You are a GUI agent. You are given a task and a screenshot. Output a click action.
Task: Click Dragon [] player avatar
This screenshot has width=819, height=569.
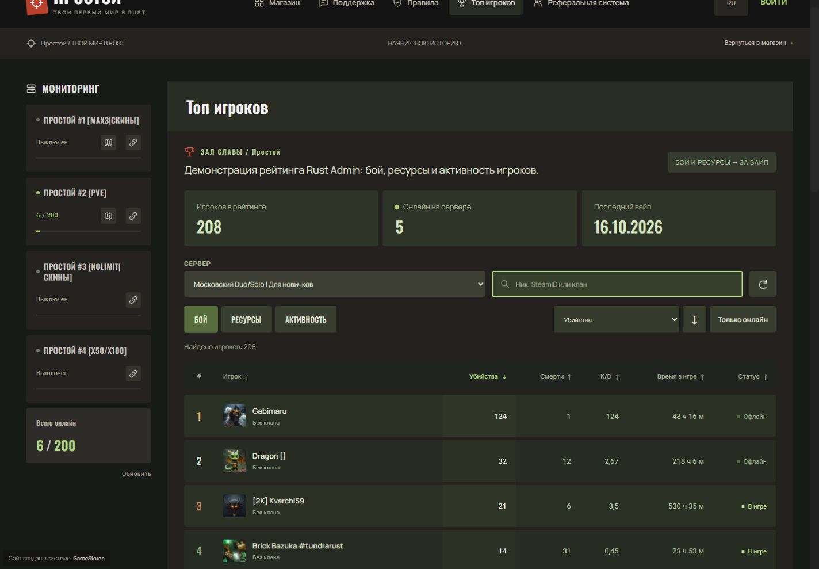point(234,461)
